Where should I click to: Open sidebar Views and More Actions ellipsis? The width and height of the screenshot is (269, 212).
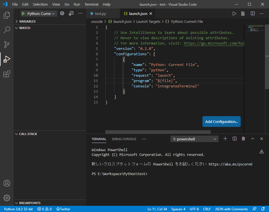pos(80,13)
